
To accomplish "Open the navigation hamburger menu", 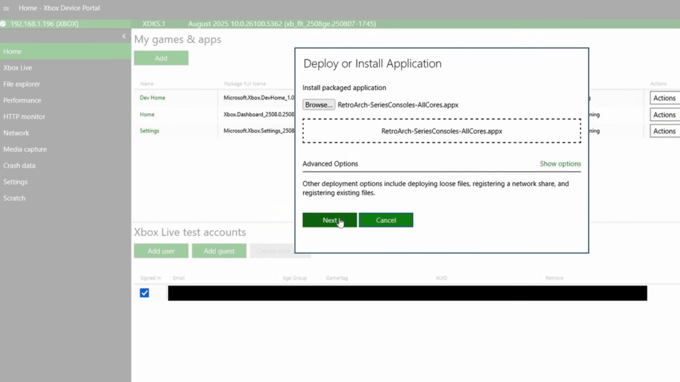I will (7, 7).
